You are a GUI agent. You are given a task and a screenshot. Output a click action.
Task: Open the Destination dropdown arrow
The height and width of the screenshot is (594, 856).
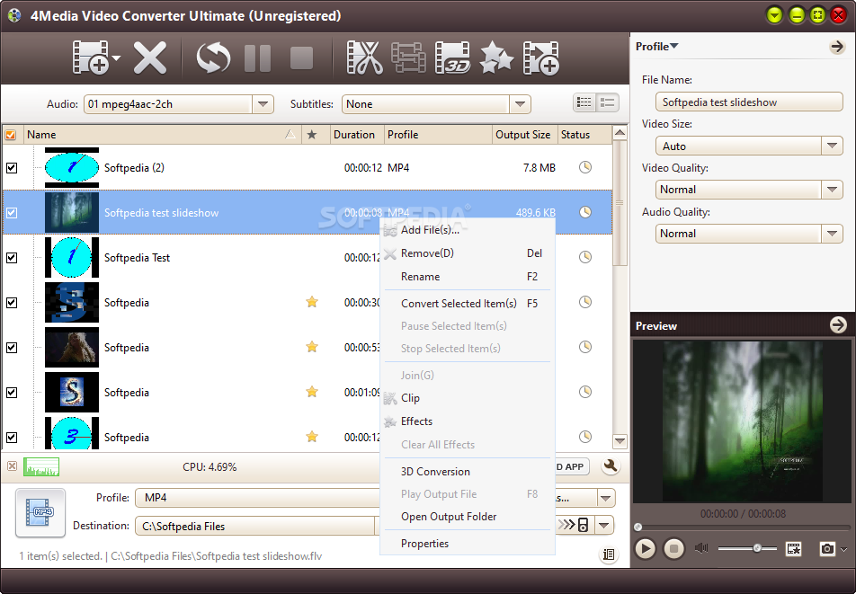pos(604,526)
